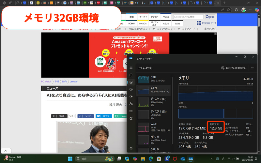This screenshot has width=261, height=163.
Task: Click PC Watch breadcrumb link
Action: (x=46, y=81)
